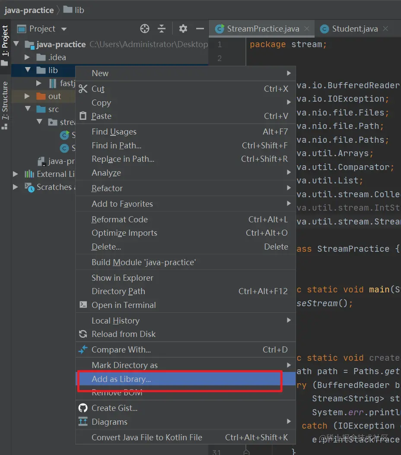401x455 pixels.
Task: Choose Show in Explorer
Action: [x=185, y=278]
